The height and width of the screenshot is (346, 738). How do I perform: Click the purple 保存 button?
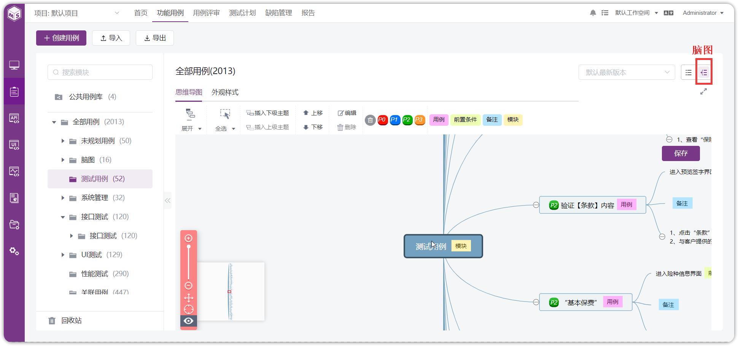point(681,153)
